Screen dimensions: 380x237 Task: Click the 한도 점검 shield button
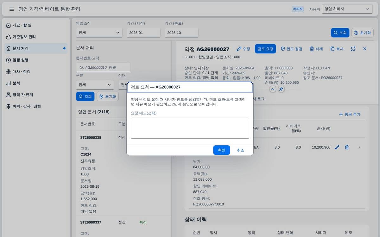(291, 49)
